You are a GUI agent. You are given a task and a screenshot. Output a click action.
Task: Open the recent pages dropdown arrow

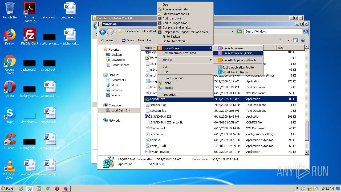tap(115, 32)
